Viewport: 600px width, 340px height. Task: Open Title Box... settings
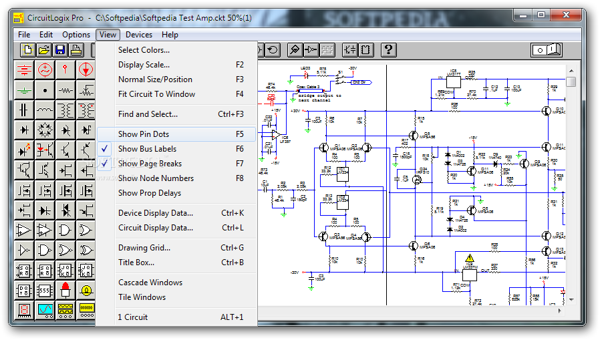tap(176, 263)
